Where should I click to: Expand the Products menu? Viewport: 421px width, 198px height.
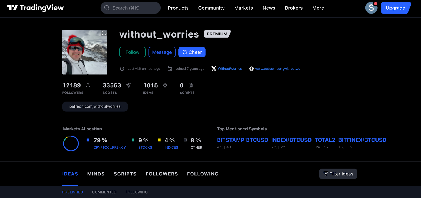coord(178,8)
